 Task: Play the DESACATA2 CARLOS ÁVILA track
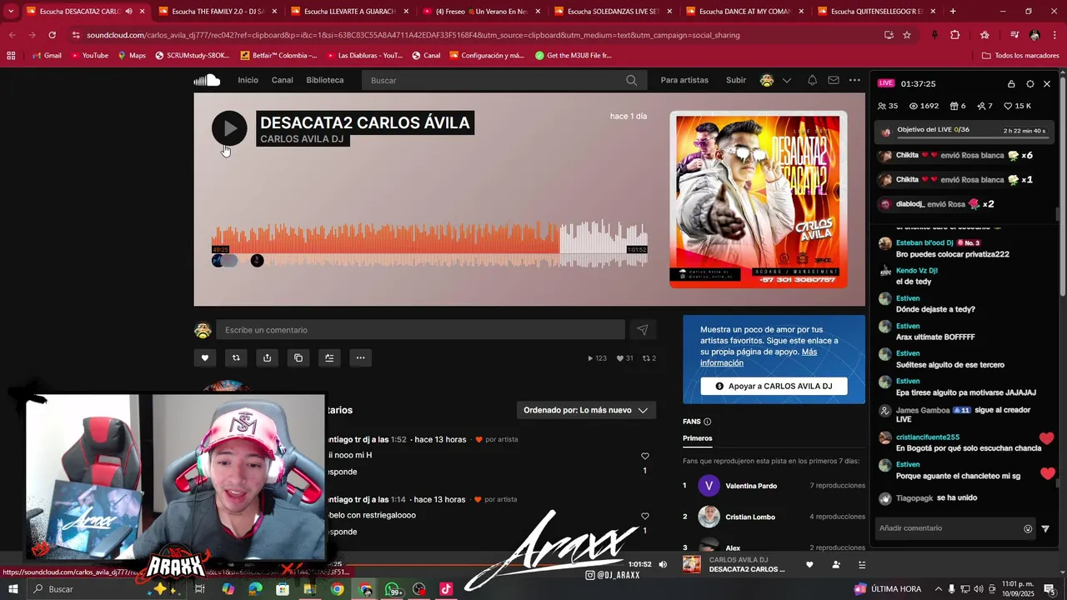click(229, 128)
